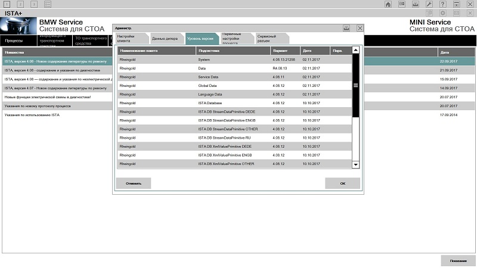Image resolution: width=477 pixels, height=268 pixels.
Task: Open Информация о транспортном средстве menu
Action: pyautogui.click(x=55, y=40)
